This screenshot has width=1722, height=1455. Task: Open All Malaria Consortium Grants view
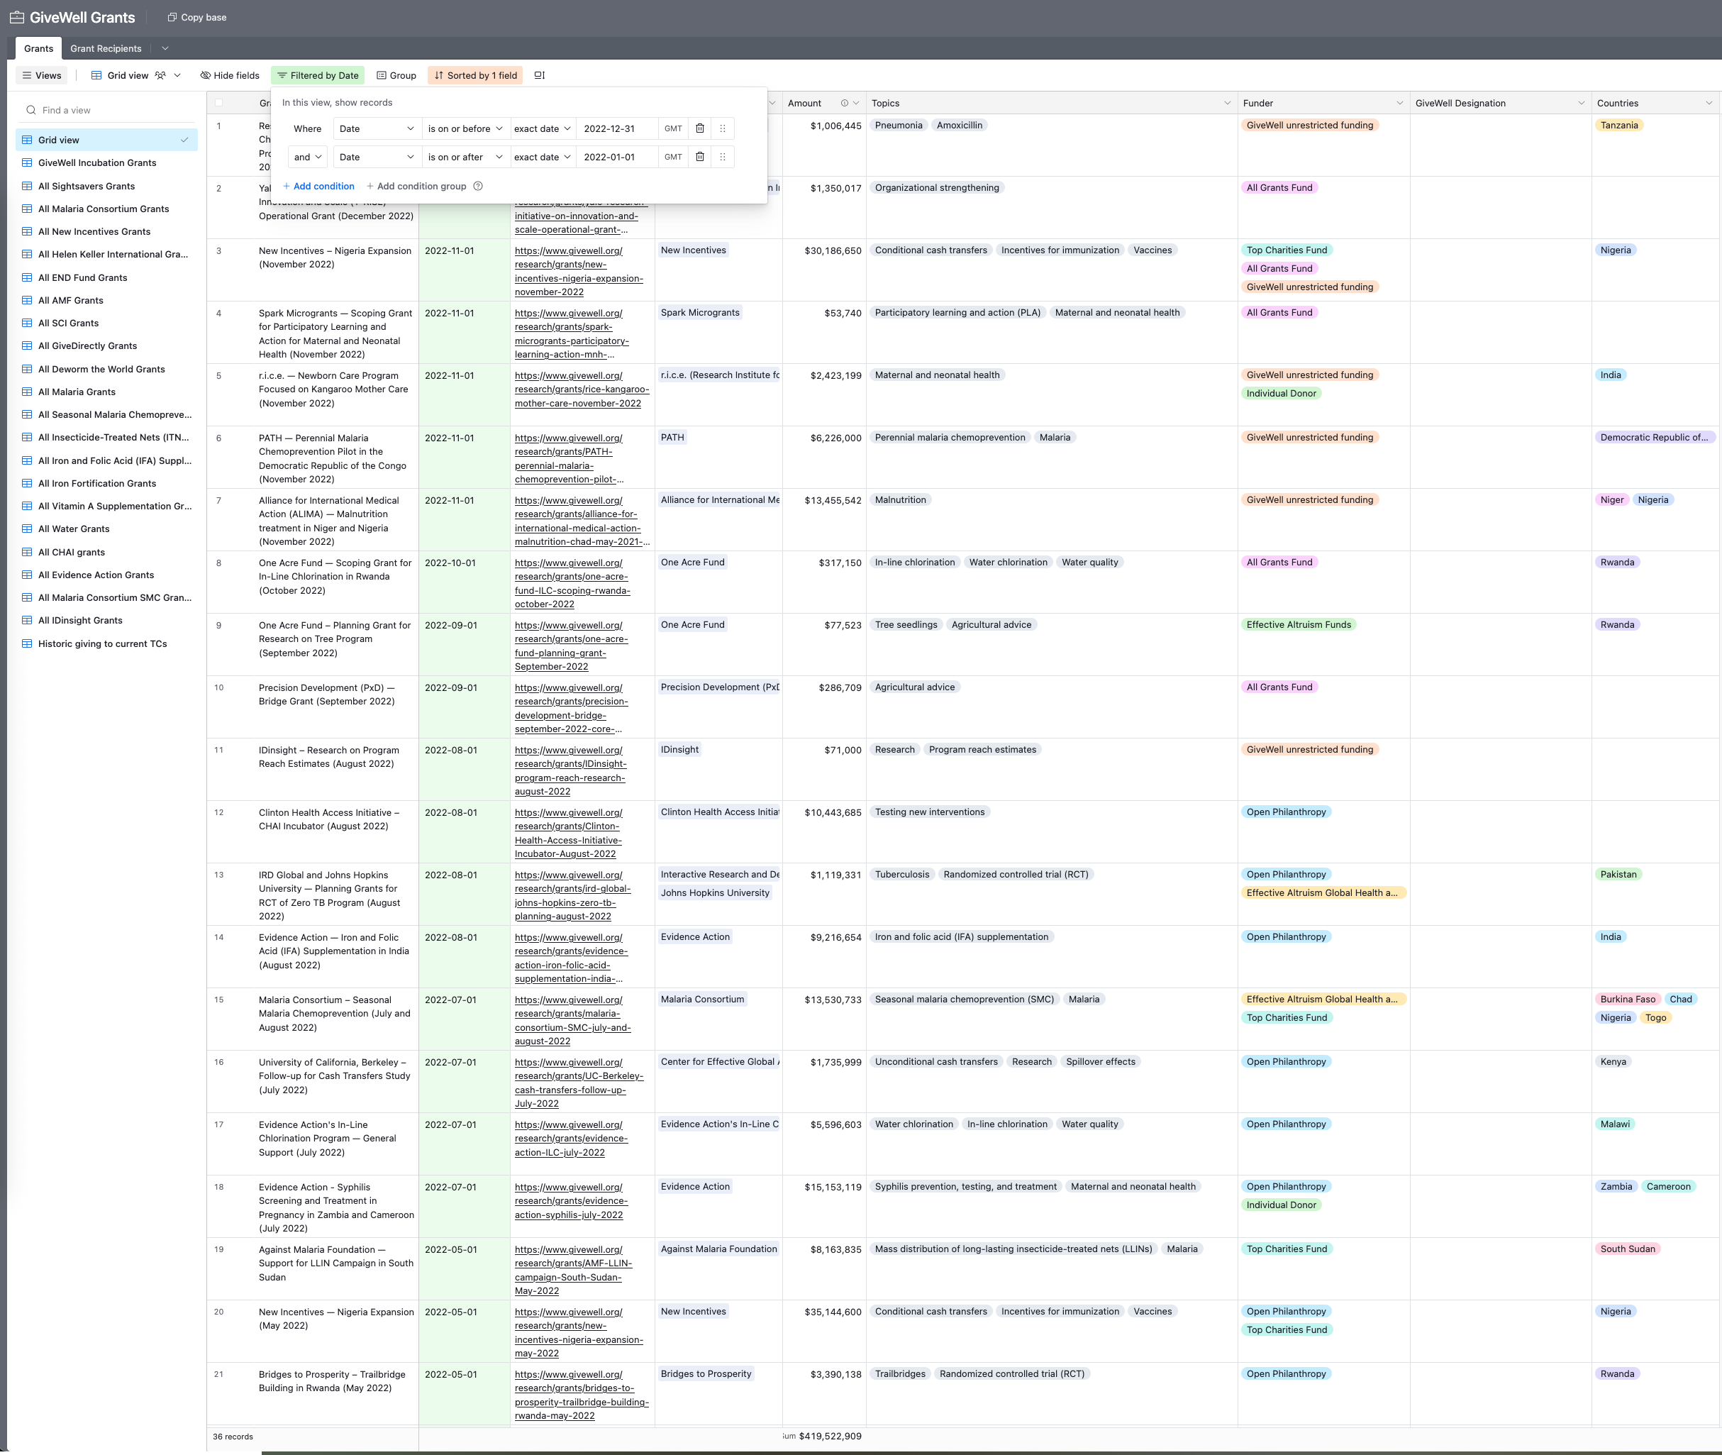(107, 209)
